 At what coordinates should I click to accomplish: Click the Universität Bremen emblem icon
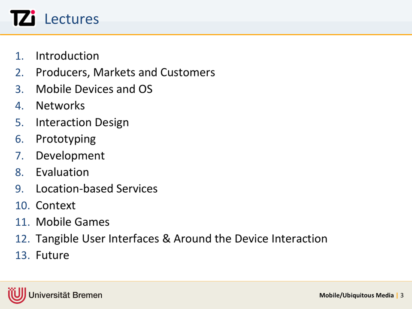point(16,295)
